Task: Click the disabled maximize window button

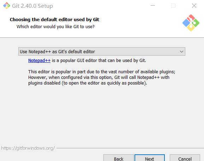Action: 173,6
